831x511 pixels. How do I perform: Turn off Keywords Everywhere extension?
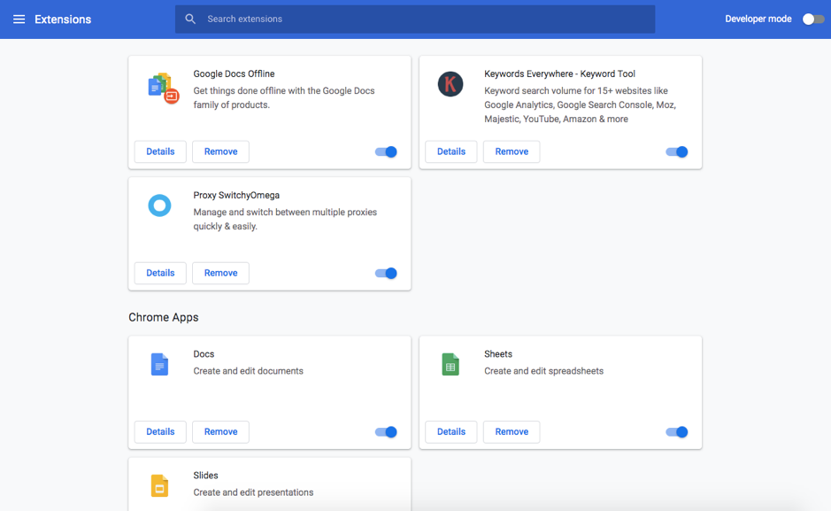point(677,152)
